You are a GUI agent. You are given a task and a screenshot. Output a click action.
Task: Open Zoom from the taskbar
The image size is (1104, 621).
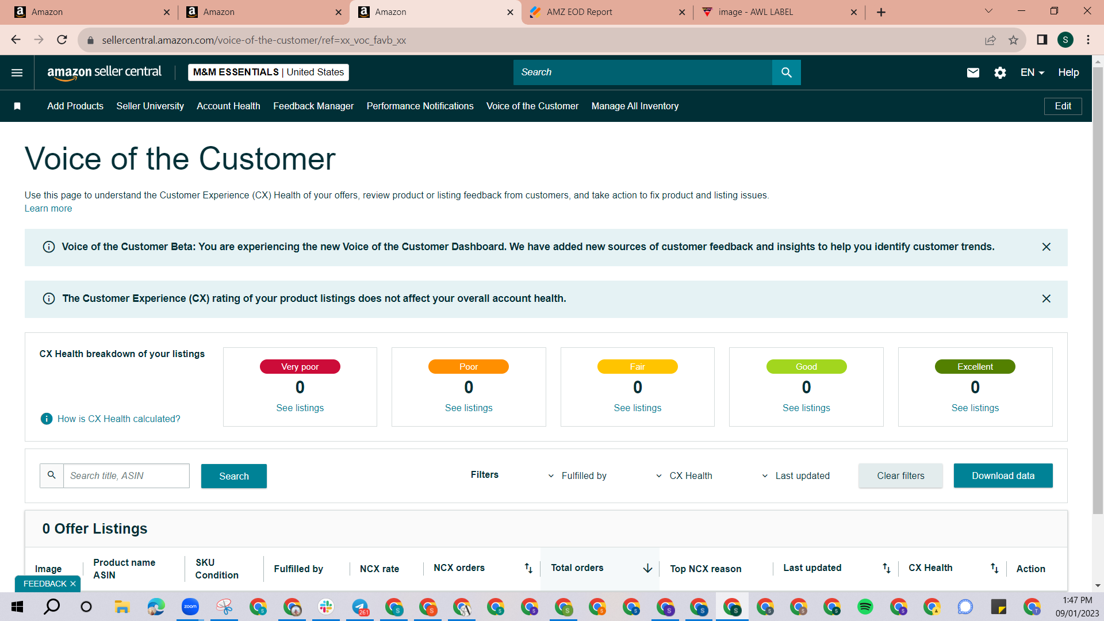pyautogui.click(x=190, y=607)
